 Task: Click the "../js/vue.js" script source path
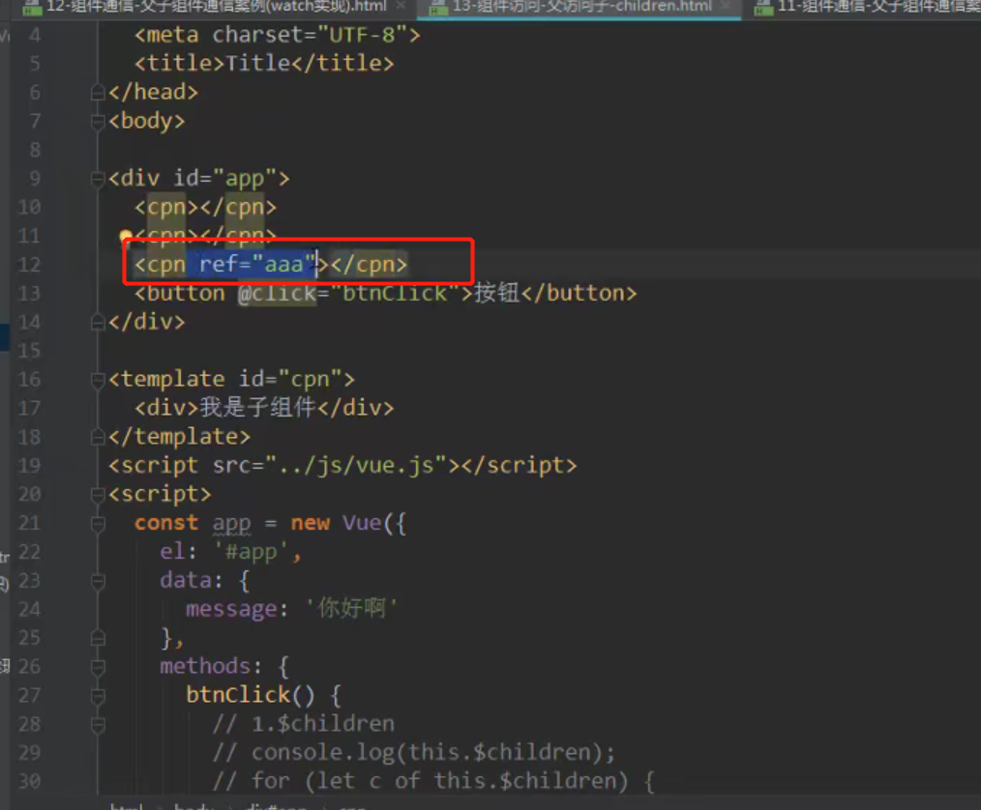356,466
